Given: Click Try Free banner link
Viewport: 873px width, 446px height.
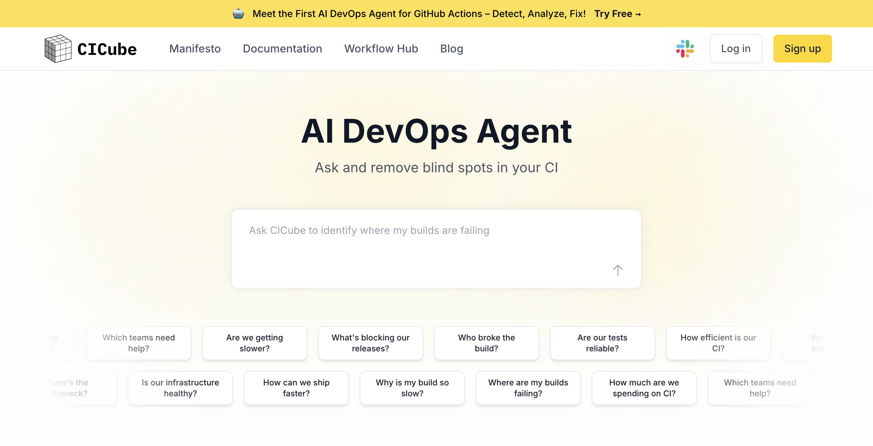Looking at the screenshot, I should click(x=617, y=14).
